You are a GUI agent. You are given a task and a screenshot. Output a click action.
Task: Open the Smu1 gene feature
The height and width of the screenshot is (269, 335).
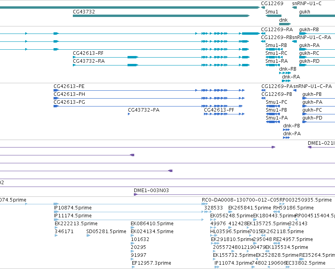point(273,16)
